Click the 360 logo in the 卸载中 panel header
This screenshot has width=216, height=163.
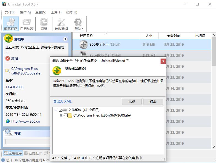coord(9,38)
